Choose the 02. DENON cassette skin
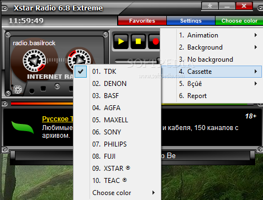The width and height of the screenshot is (263, 200). point(117,84)
